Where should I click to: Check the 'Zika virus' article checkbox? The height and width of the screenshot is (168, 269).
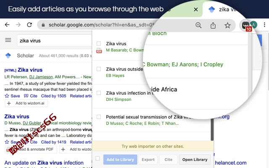point(99,43)
